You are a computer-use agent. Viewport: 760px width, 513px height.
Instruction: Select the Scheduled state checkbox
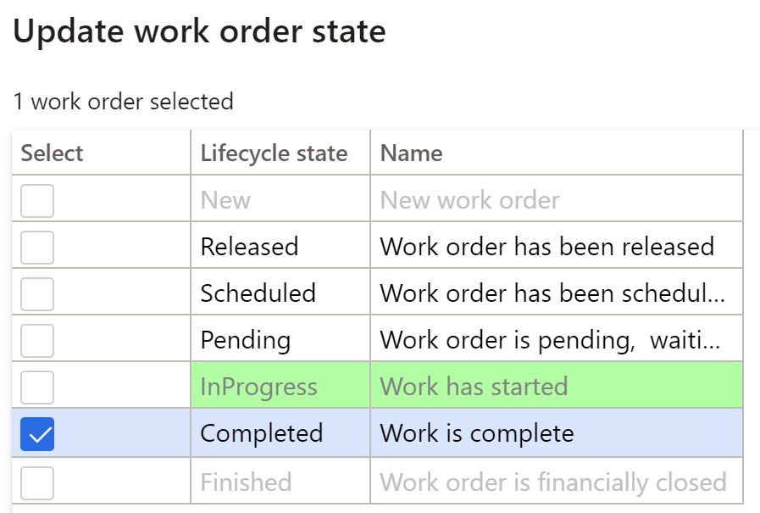37,294
